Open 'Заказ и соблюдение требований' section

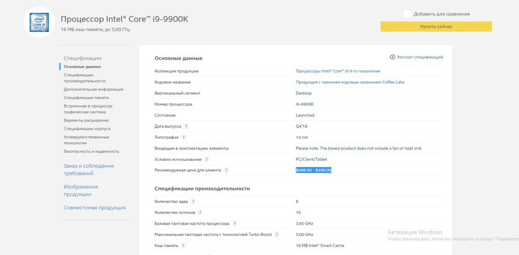tap(89, 170)
